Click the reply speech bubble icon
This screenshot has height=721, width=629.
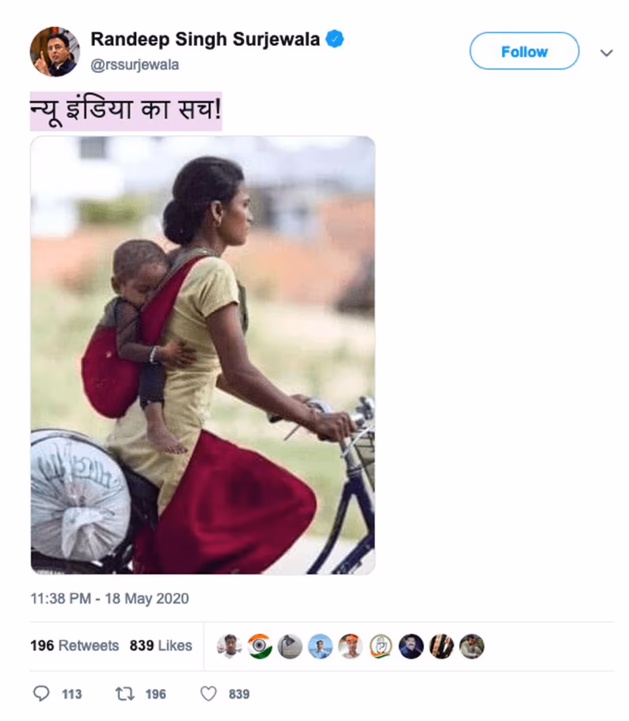click(41, 693)
